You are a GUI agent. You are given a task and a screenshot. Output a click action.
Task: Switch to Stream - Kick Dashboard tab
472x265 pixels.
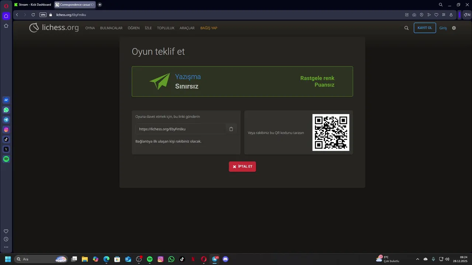point(33,5)
